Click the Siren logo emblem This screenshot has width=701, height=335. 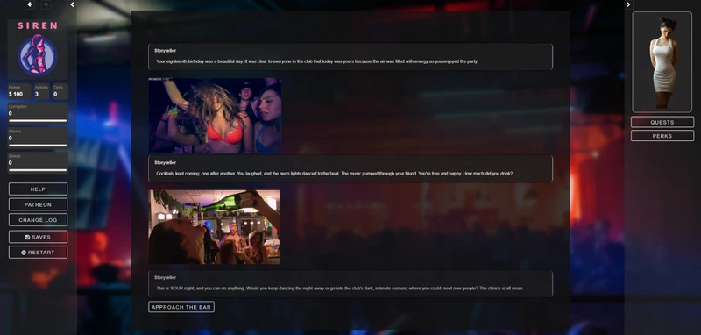point(38,55)
